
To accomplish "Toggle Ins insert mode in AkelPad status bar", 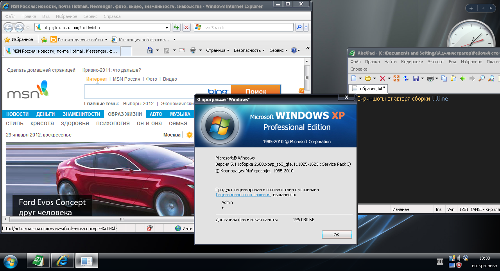I will (438, 209).
